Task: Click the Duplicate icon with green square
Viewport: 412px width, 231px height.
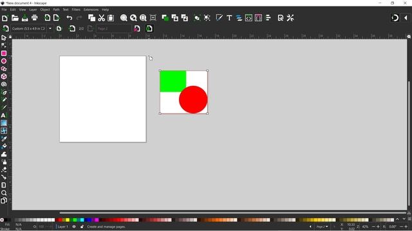Action: (x=165, y=18)
